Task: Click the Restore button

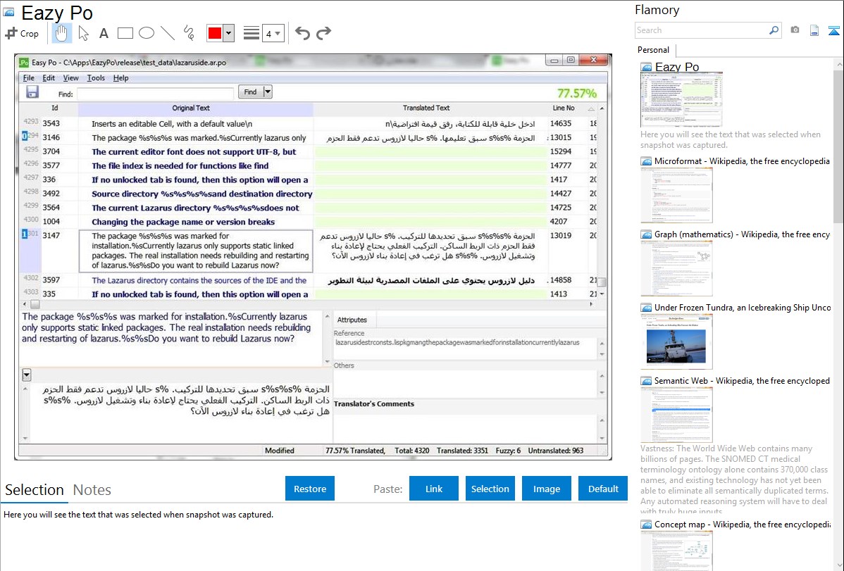Action: [x=310, y=489]
